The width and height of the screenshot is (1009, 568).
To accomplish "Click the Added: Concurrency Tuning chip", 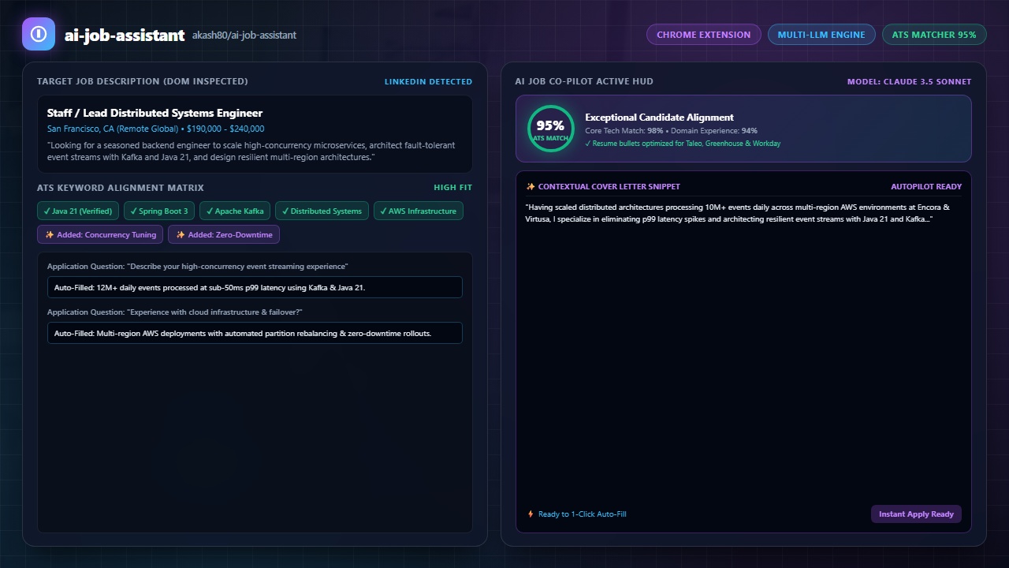I will pyautogui.click(x=101, y=235).
